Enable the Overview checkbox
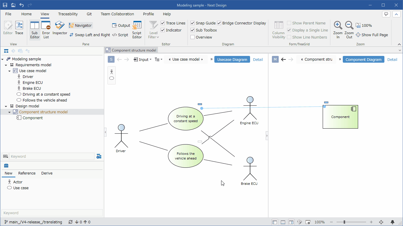Image resolution: width=403 pixels, height=226 pixels. [192, 37]
